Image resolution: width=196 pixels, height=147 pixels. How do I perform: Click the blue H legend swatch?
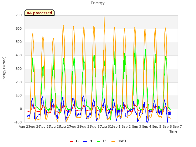[85, 141]
